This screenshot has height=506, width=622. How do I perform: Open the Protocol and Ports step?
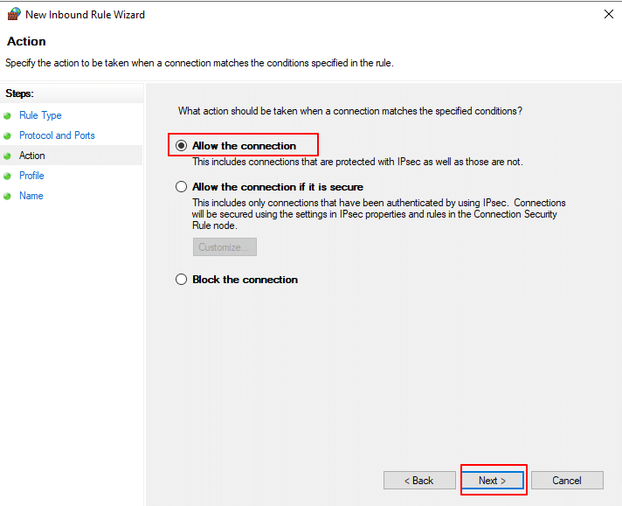tap(57, 135)
